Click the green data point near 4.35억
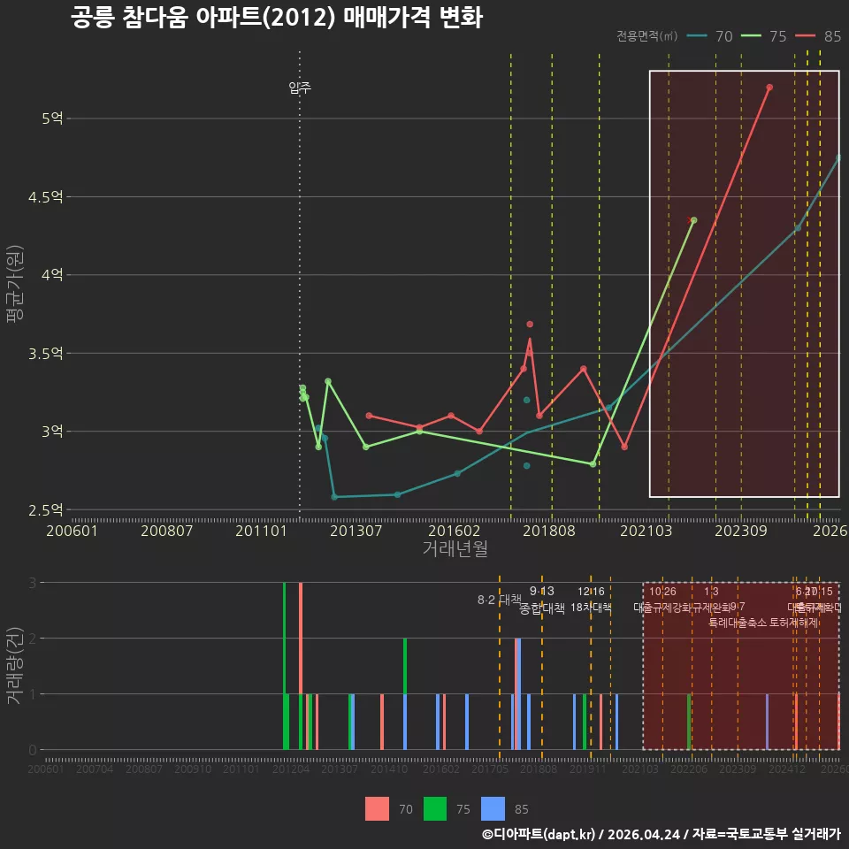This screenshot has height=849, width=849. (x=694, y=220)
